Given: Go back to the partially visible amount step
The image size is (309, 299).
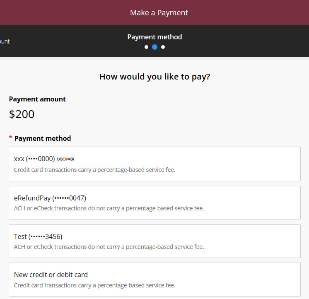Looking at the screenshot, I should tap(5, 41).
